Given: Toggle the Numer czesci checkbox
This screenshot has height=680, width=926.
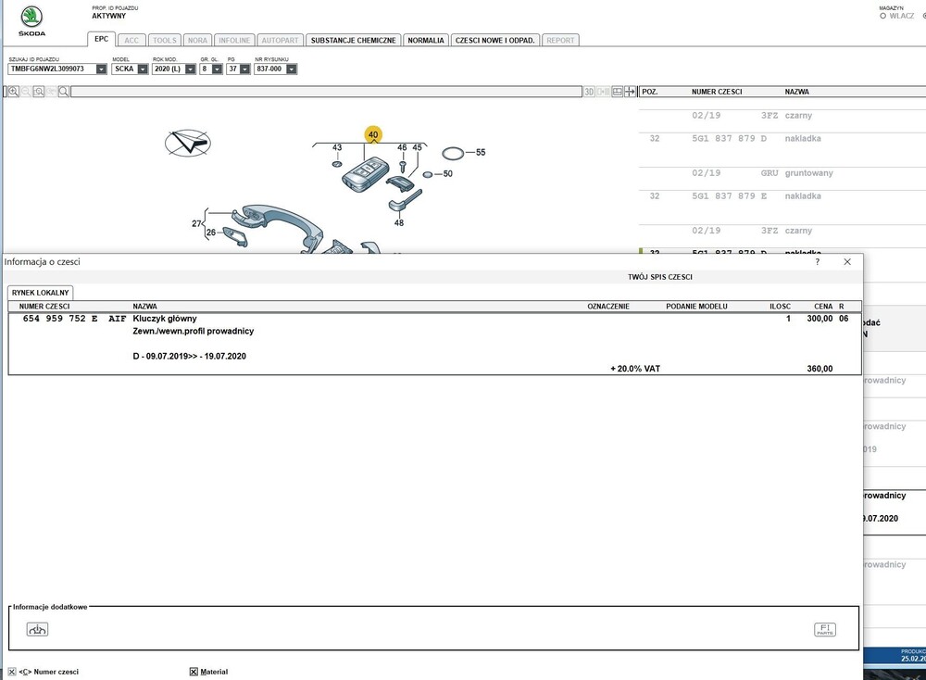Looking at the screenshot, I should coord(12,672).
